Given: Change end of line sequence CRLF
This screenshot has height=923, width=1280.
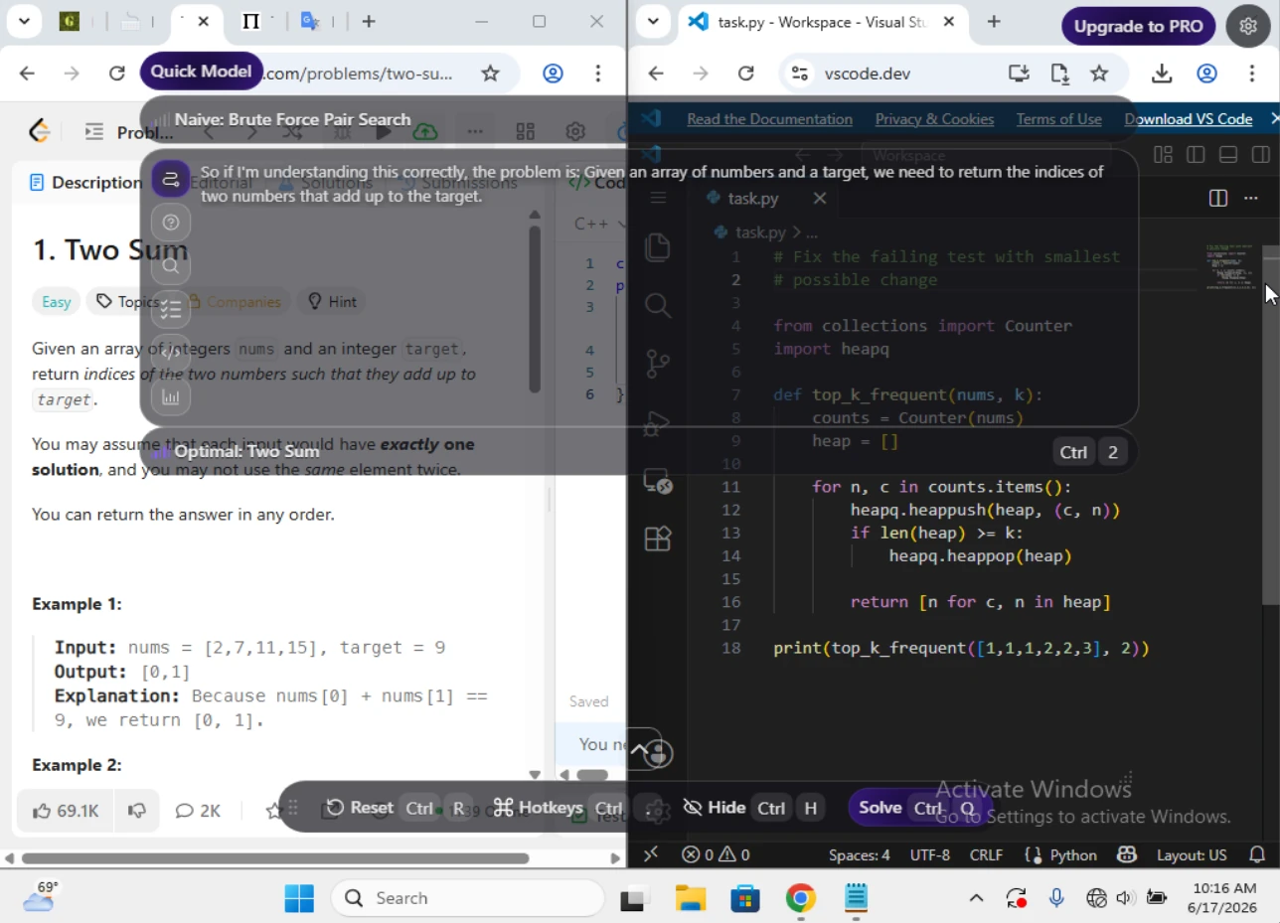Looking at the screenshot, I should 986,854.
